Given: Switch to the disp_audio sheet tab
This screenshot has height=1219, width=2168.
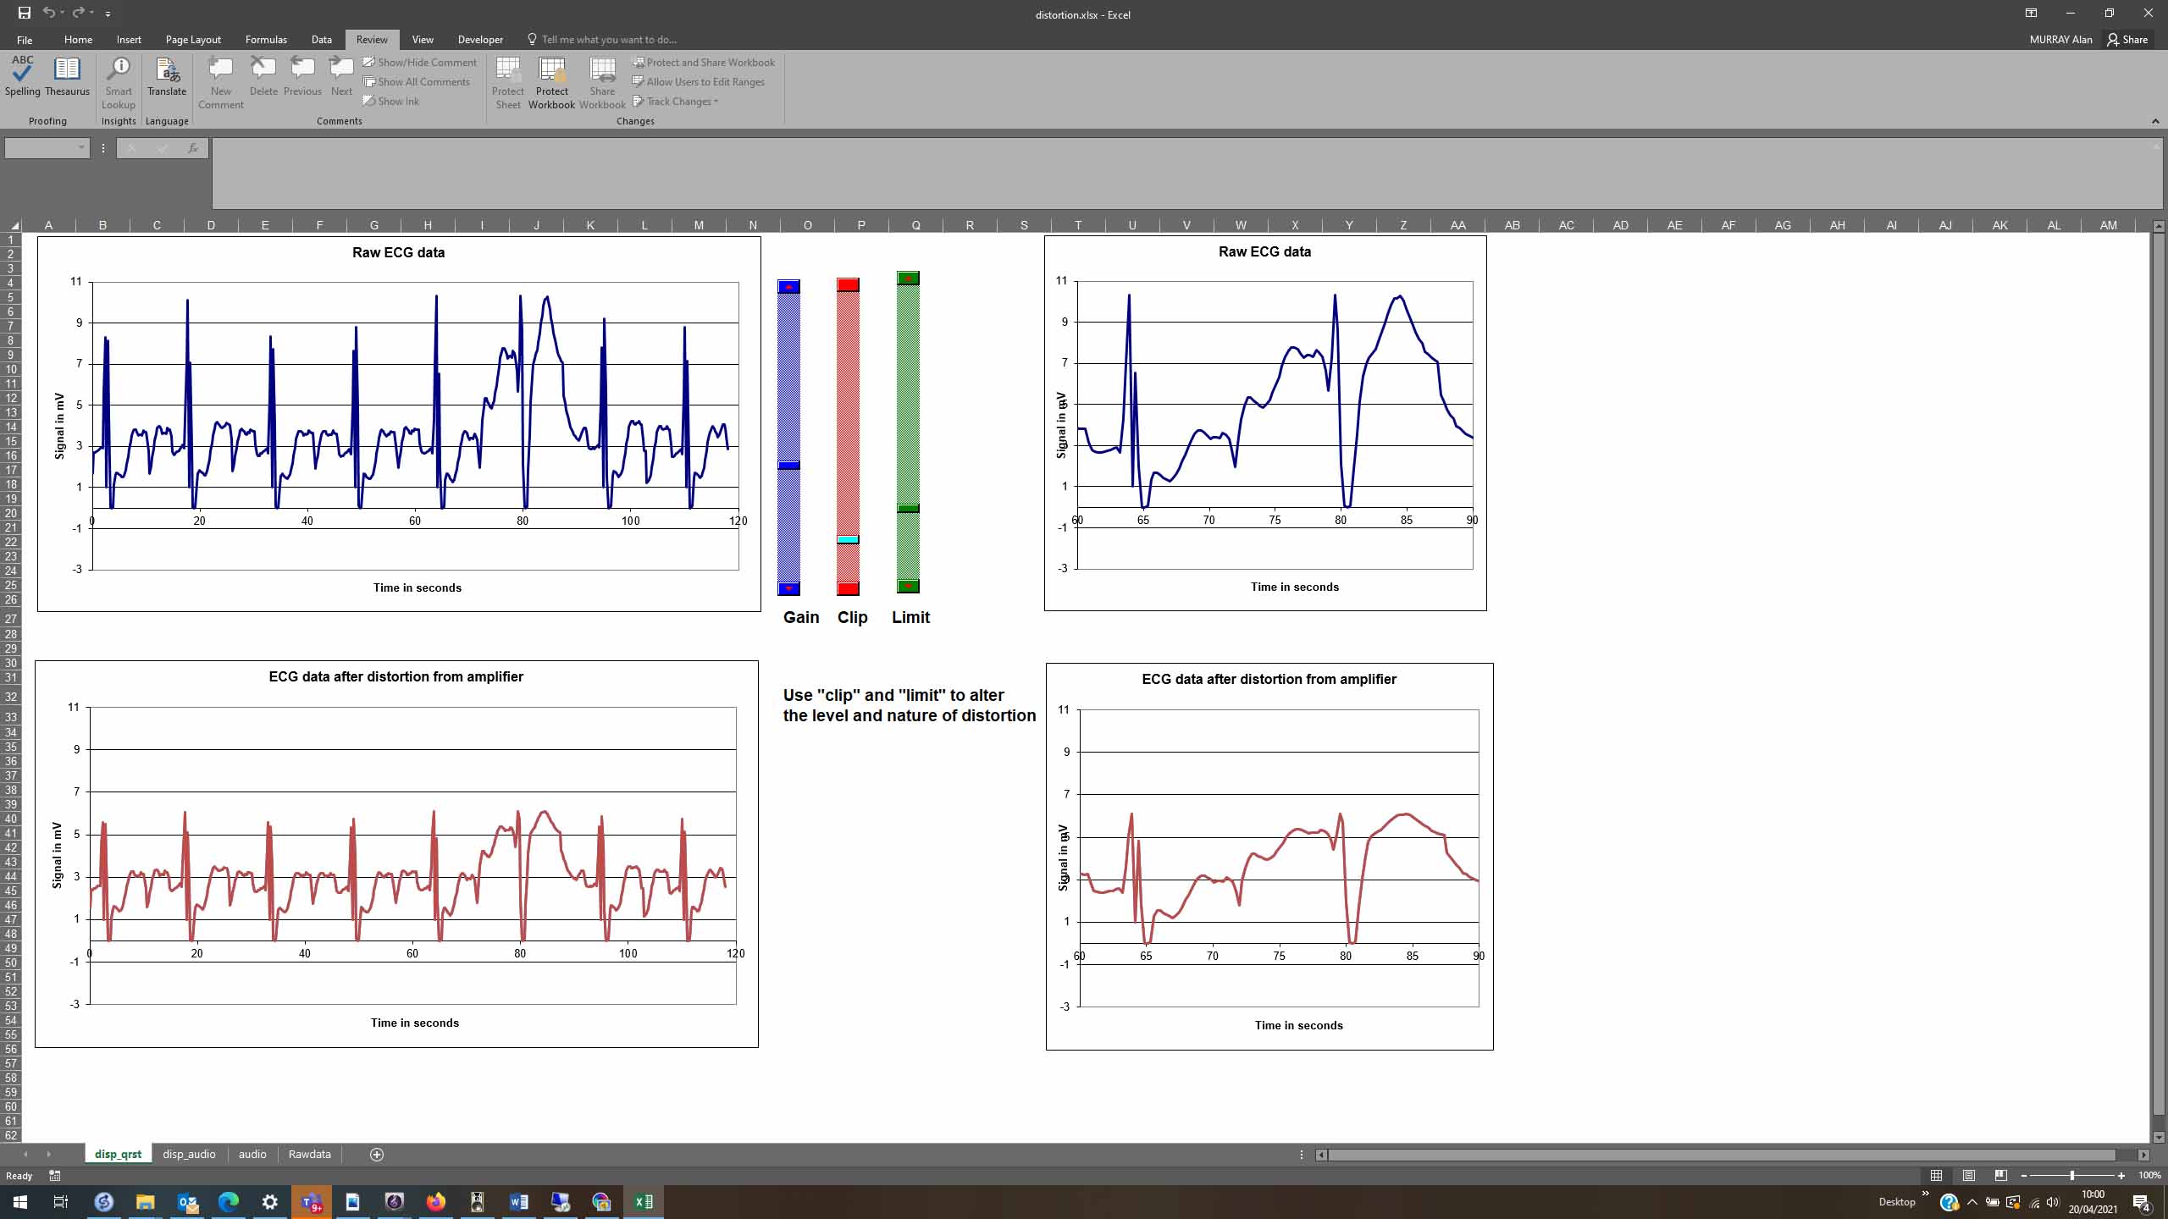Looking at the screenshot, I should pos(189,1155).
